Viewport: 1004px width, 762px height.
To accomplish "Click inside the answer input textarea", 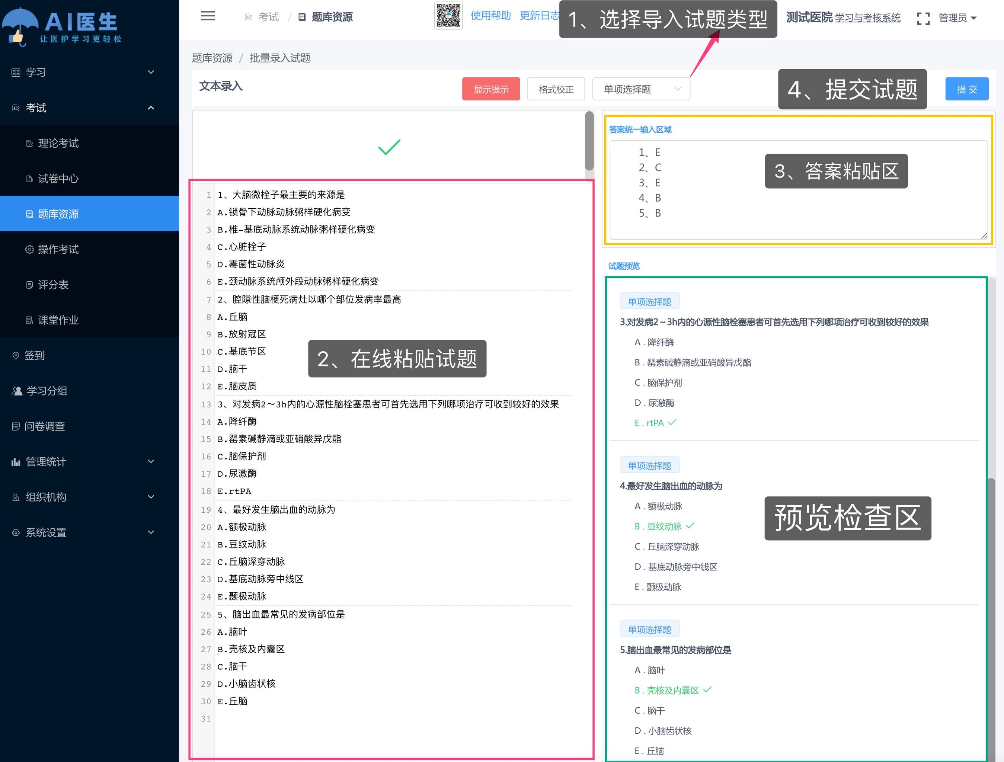I will coord(798,190).
